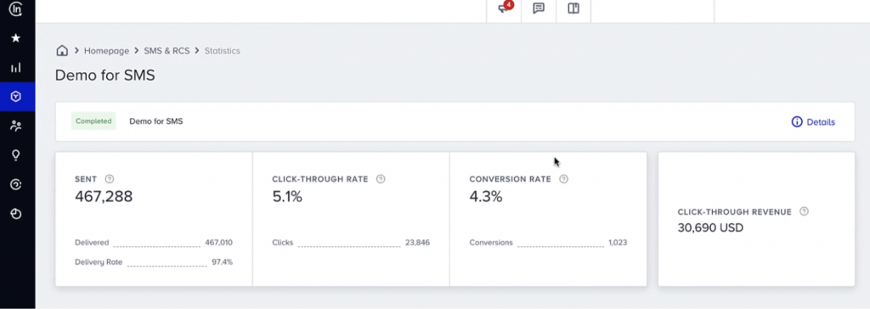
Task: Click Conversions value 1,023
Action: [618, 243]
